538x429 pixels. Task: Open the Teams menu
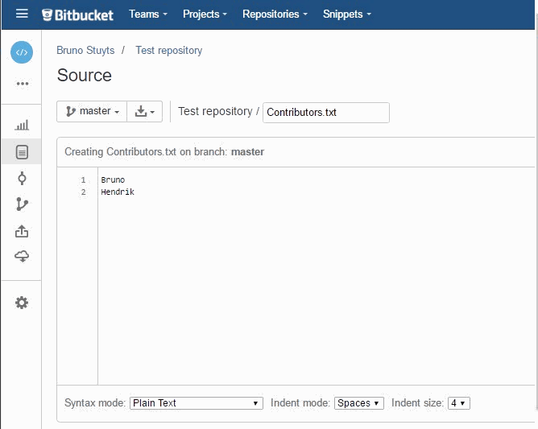pyautogui.click(x=148, y=14)
